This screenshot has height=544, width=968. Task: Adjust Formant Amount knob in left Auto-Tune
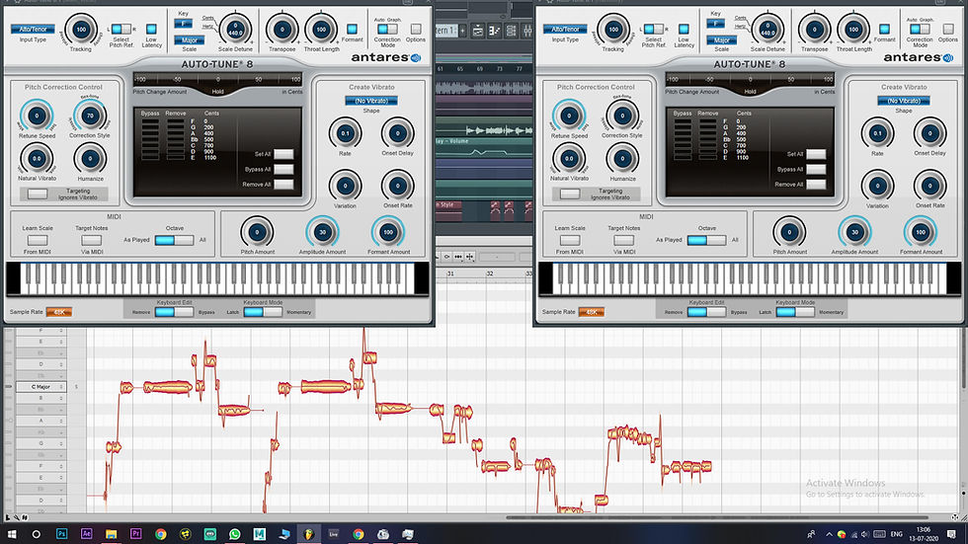pos(387,232)
